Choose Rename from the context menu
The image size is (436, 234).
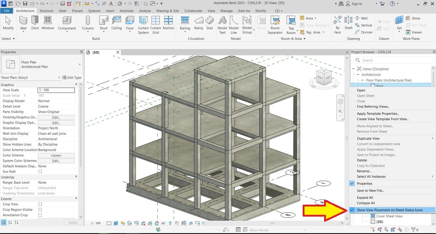364,171
